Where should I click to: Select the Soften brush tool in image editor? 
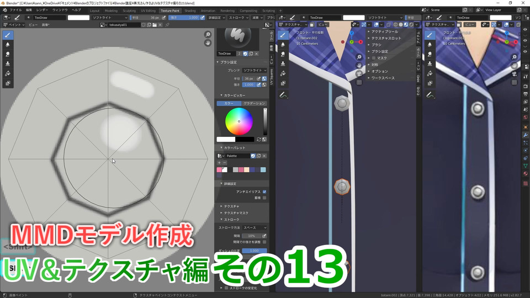click(8, 45)
